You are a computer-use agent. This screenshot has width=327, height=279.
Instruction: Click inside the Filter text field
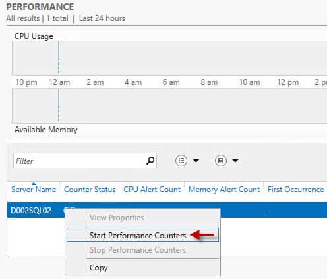pos(79,161)
